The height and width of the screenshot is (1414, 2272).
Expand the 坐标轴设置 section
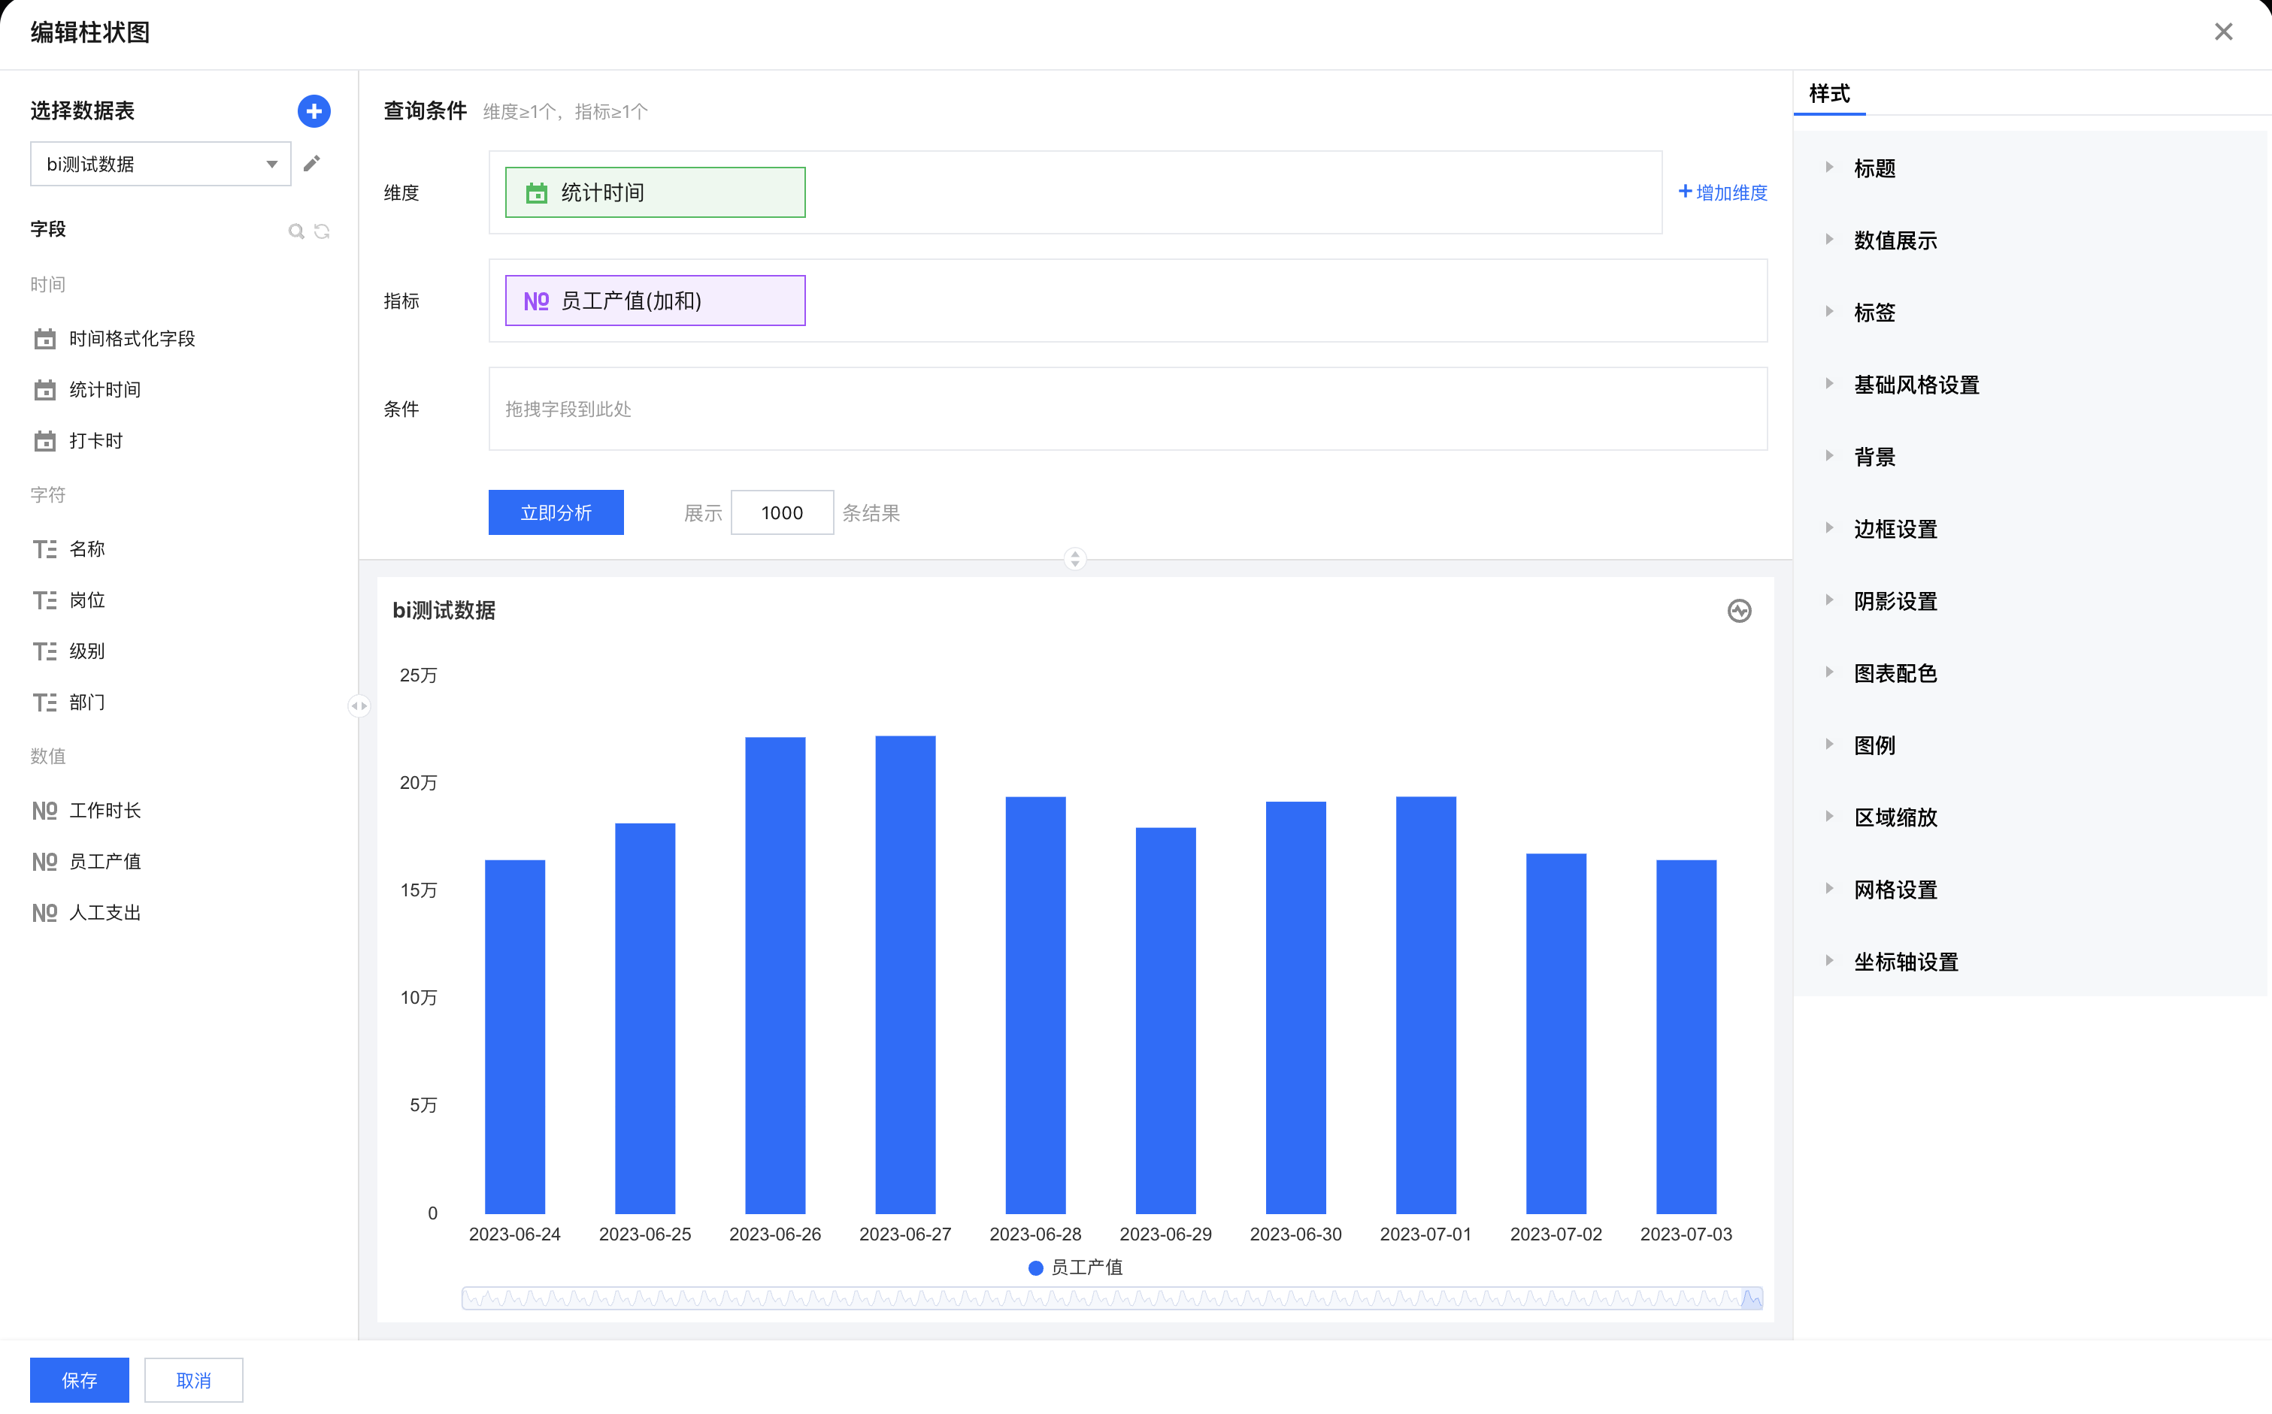point(1905,962)
